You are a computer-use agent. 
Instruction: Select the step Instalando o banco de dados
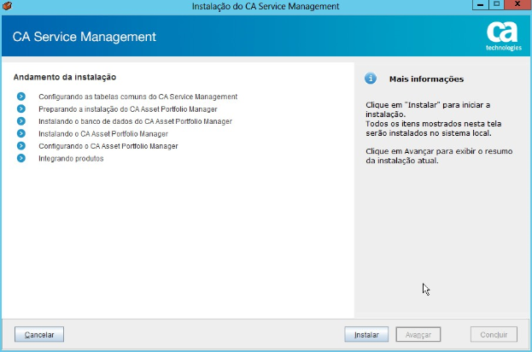[135, 121]
